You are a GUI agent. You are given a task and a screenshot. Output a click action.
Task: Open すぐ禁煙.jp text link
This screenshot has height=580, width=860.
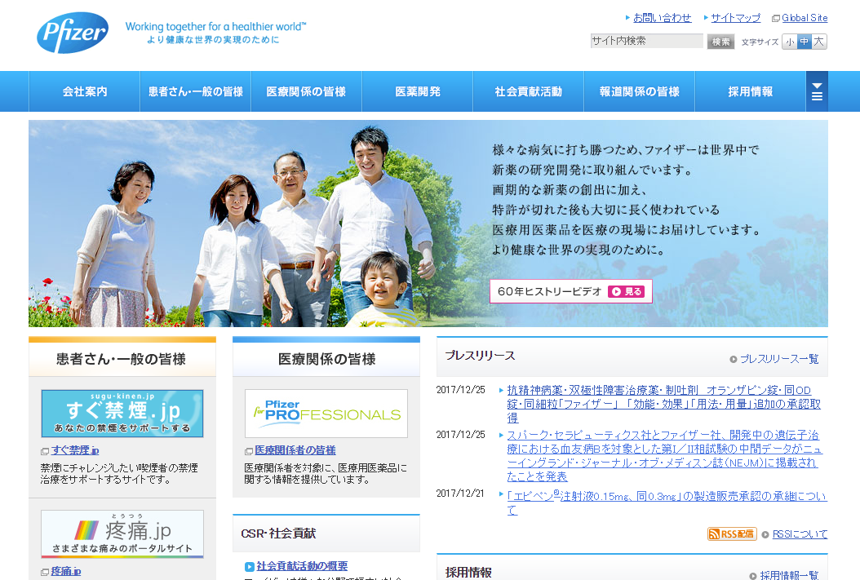click(x=75, y=450)
